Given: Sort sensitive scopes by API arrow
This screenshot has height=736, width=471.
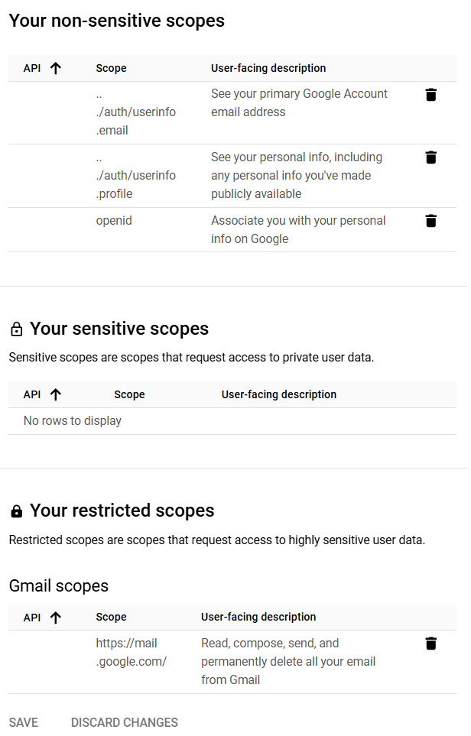Looking at the screenshot, I should [x=55, y=394].
